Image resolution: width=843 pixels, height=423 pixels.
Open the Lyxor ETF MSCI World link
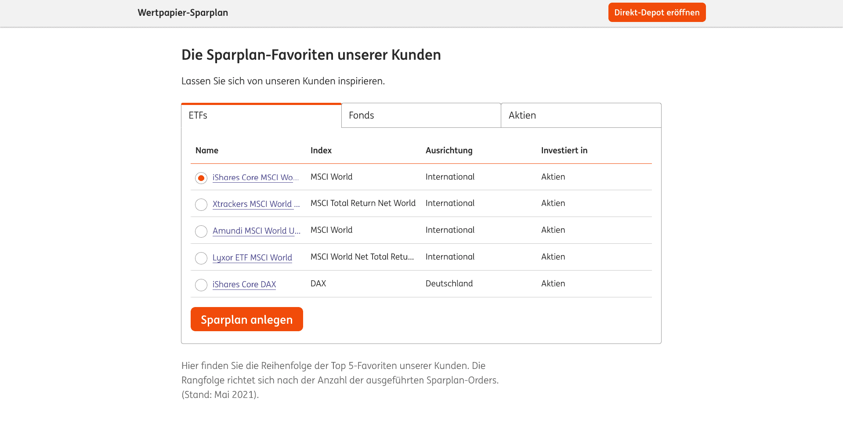pyautogui.click(x=252, y=258)
